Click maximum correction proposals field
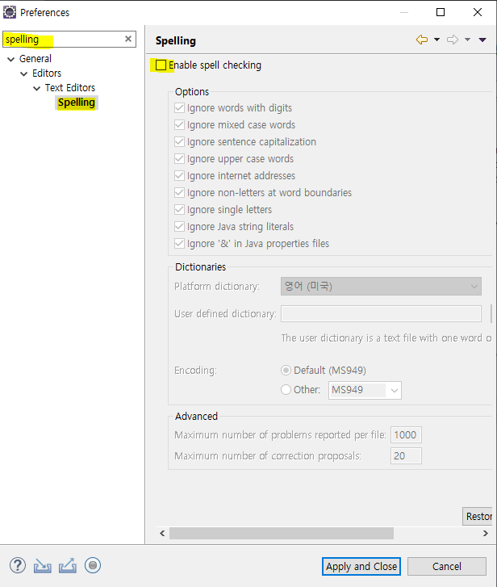The image size is (497, 587). pos(406,456)
